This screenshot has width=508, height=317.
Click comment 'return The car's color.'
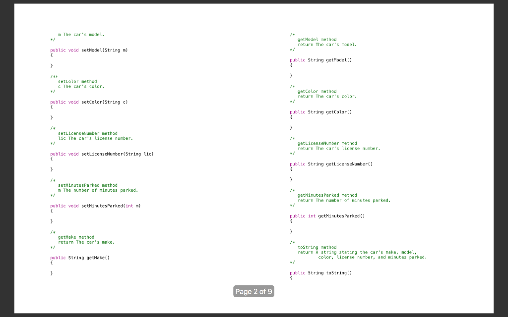point(327,97)
